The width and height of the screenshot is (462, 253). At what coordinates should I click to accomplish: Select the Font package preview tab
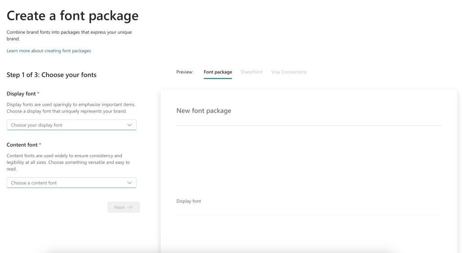(217, 72)
